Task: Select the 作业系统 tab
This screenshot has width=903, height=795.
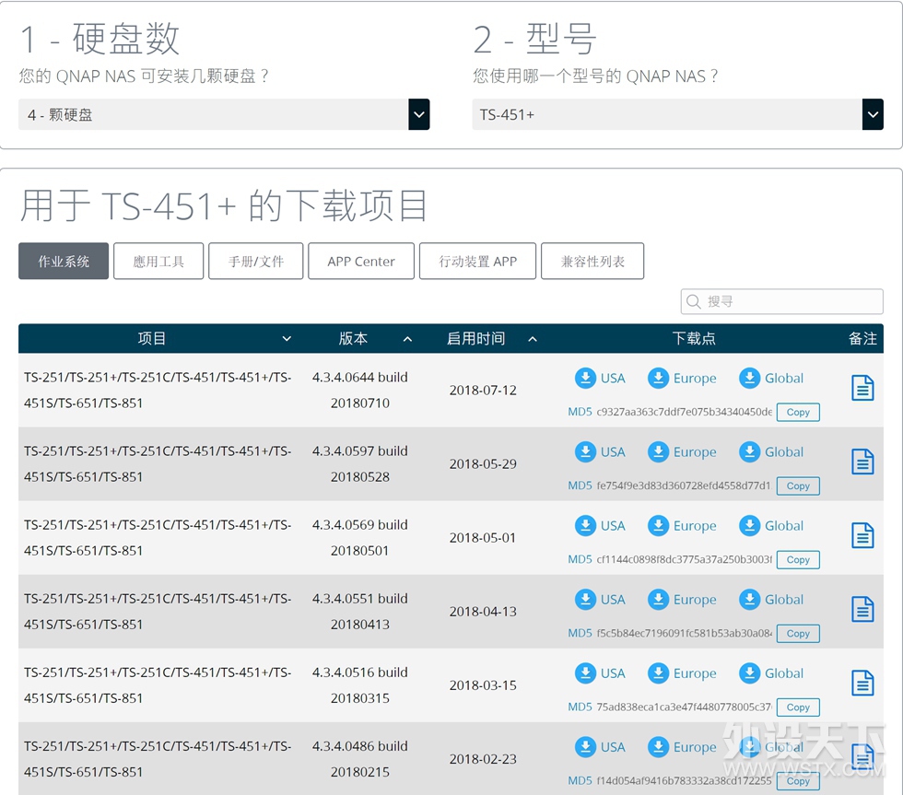Action: point(64,262)
